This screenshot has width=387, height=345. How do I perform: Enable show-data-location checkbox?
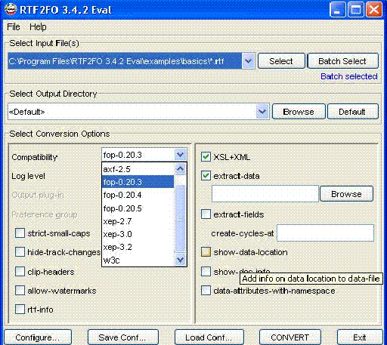[206, 252]
